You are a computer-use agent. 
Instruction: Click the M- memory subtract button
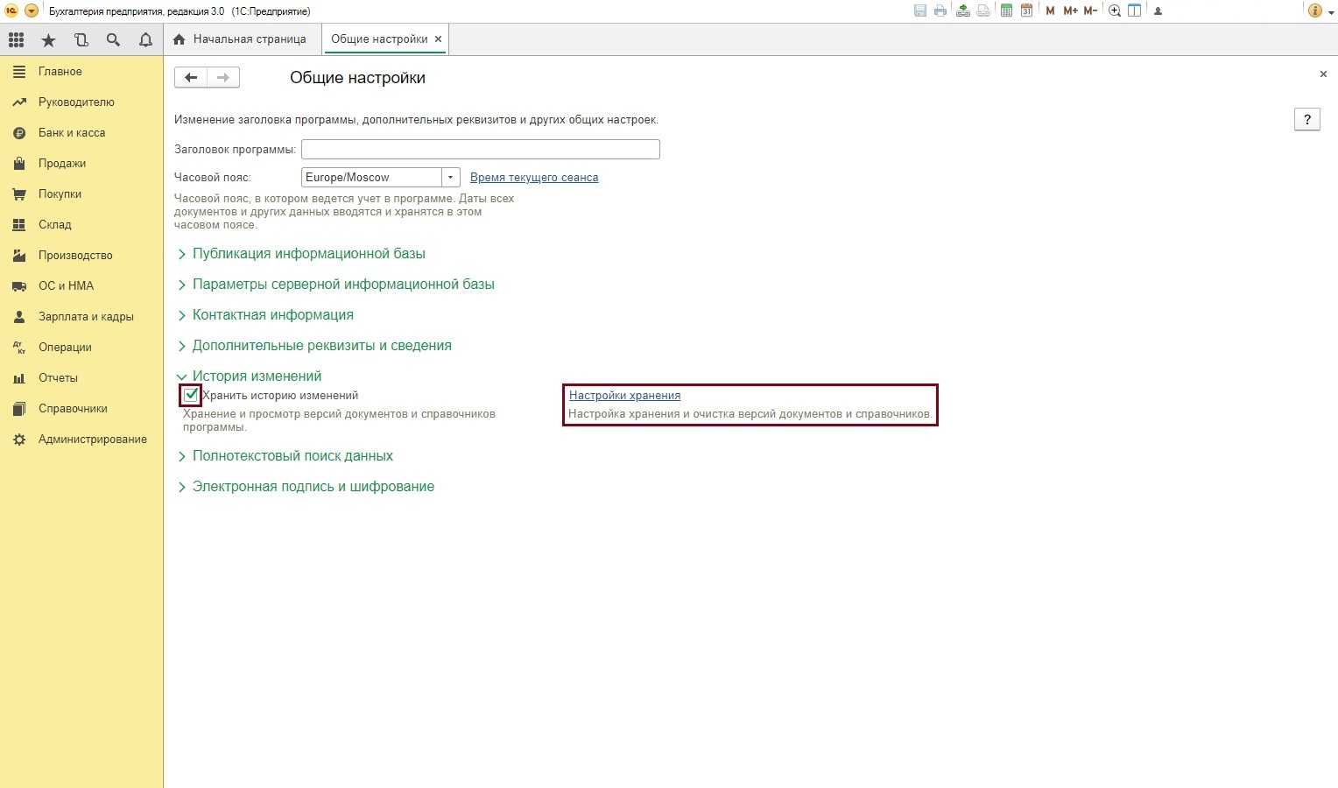[1090, 11]
